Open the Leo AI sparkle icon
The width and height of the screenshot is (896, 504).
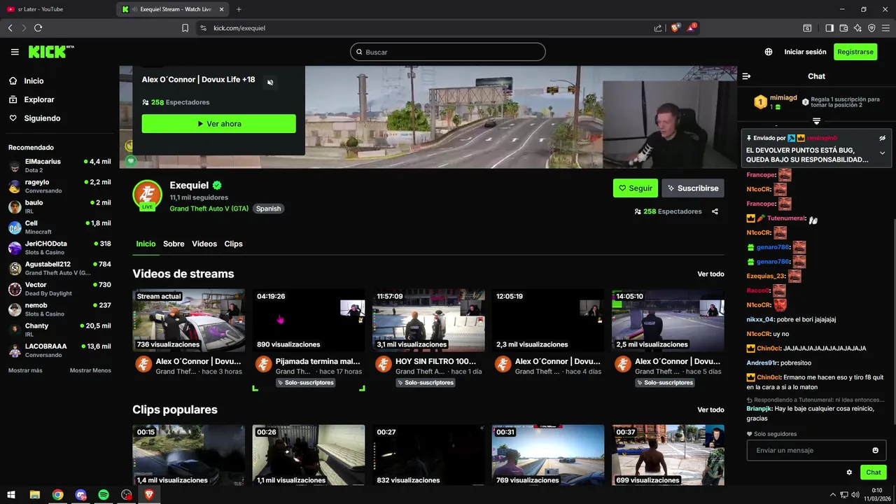coord(857,28)
